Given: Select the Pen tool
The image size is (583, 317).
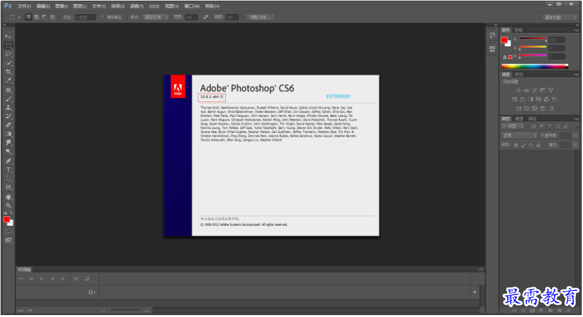Looking at the screenshot, I should point(8,161).
